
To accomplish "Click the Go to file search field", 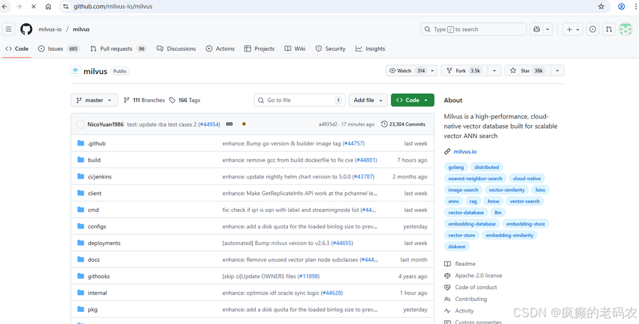I will pos(299,100).
